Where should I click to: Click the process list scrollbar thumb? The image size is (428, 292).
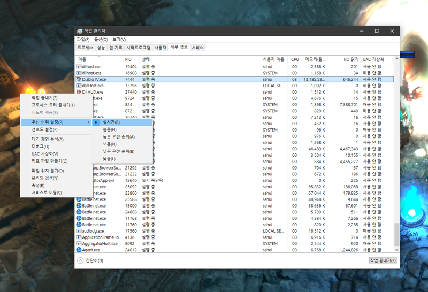coord(396,234)
